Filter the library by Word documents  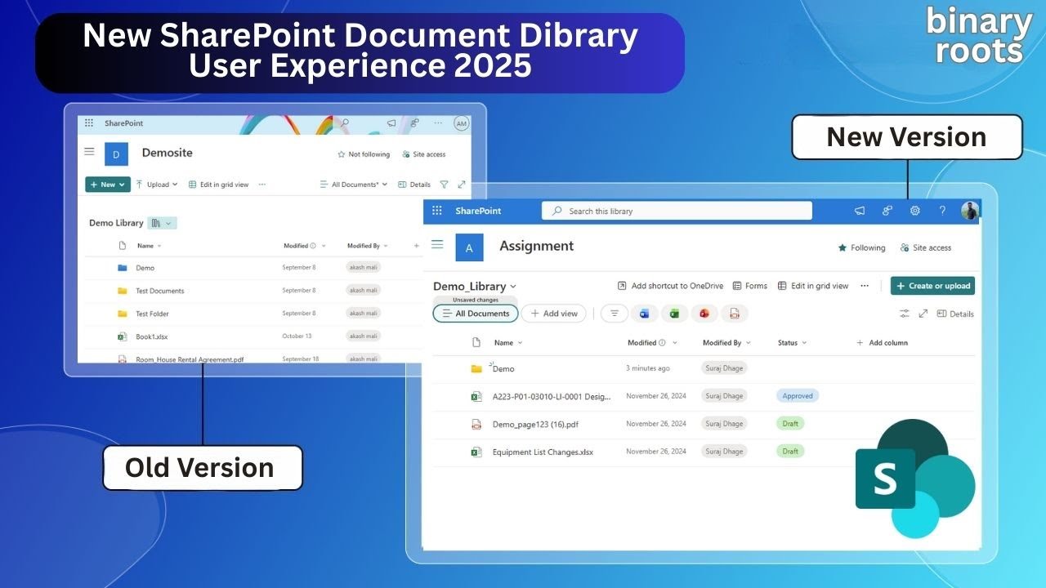click(x=644, y=314)
